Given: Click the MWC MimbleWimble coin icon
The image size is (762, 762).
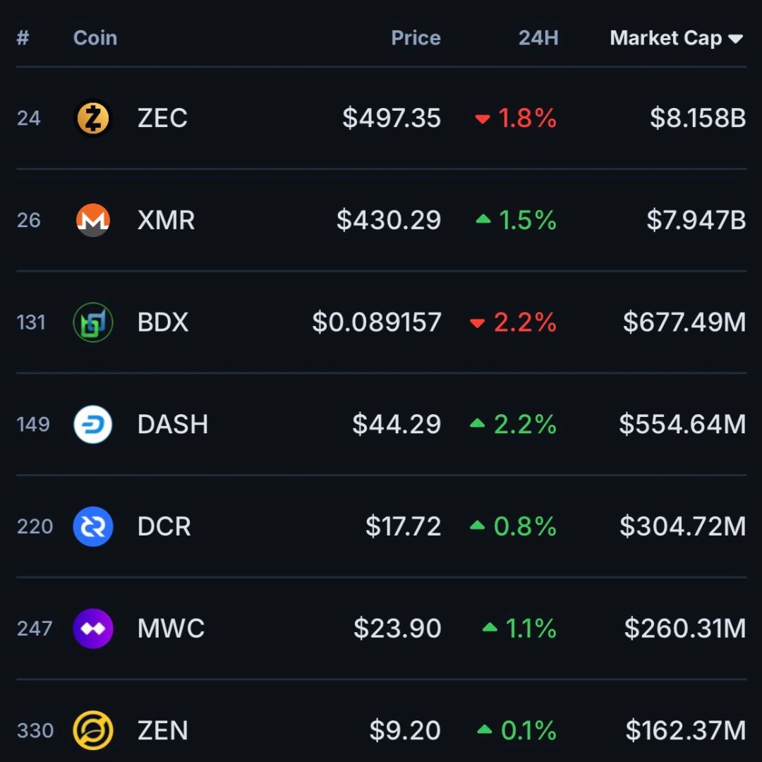Looking at the screenshot, I should coord(92,628).
